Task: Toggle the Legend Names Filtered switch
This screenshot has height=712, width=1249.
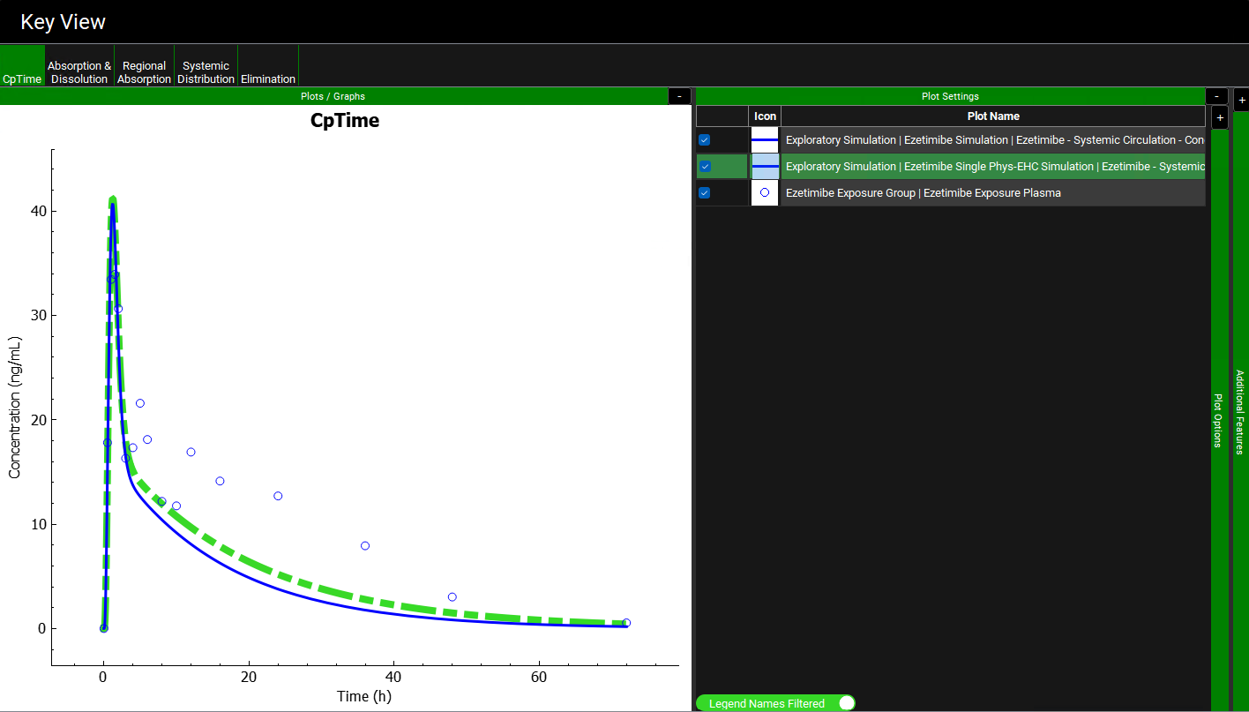Action: (846, 703)
